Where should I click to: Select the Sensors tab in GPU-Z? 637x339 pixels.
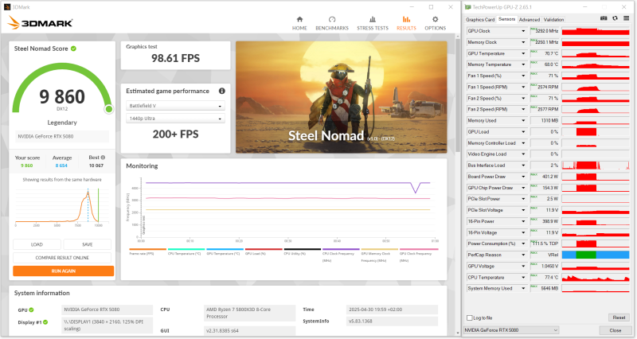coord(506,19)
